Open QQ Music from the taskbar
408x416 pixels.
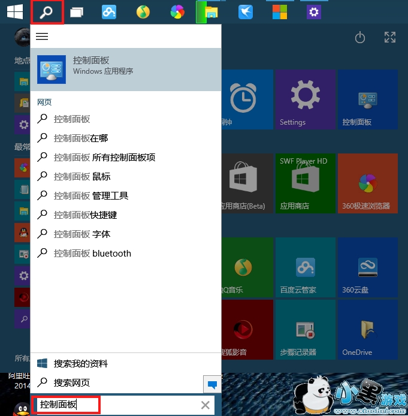143,12
